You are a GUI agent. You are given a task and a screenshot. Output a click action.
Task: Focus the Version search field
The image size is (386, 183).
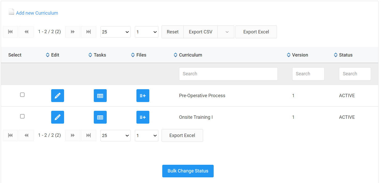[x=308, y=74]
